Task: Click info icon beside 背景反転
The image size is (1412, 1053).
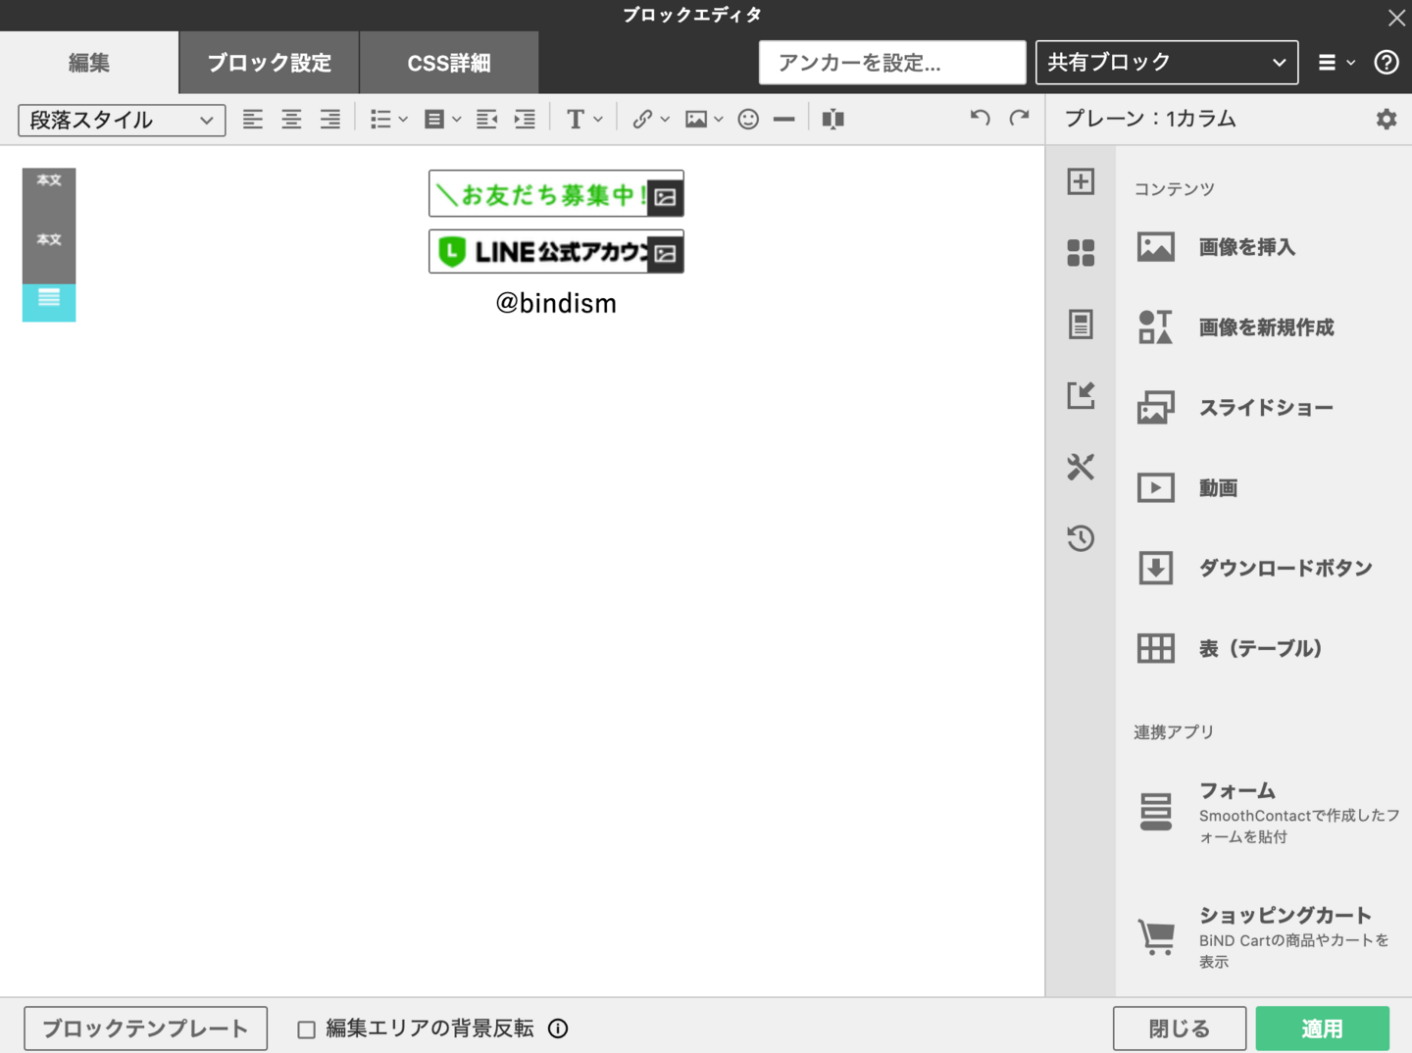Action: coord(558,1028)
